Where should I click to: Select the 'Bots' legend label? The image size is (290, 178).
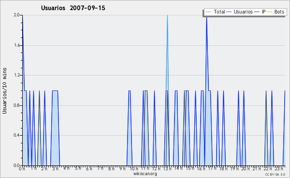tap(279, 12)
